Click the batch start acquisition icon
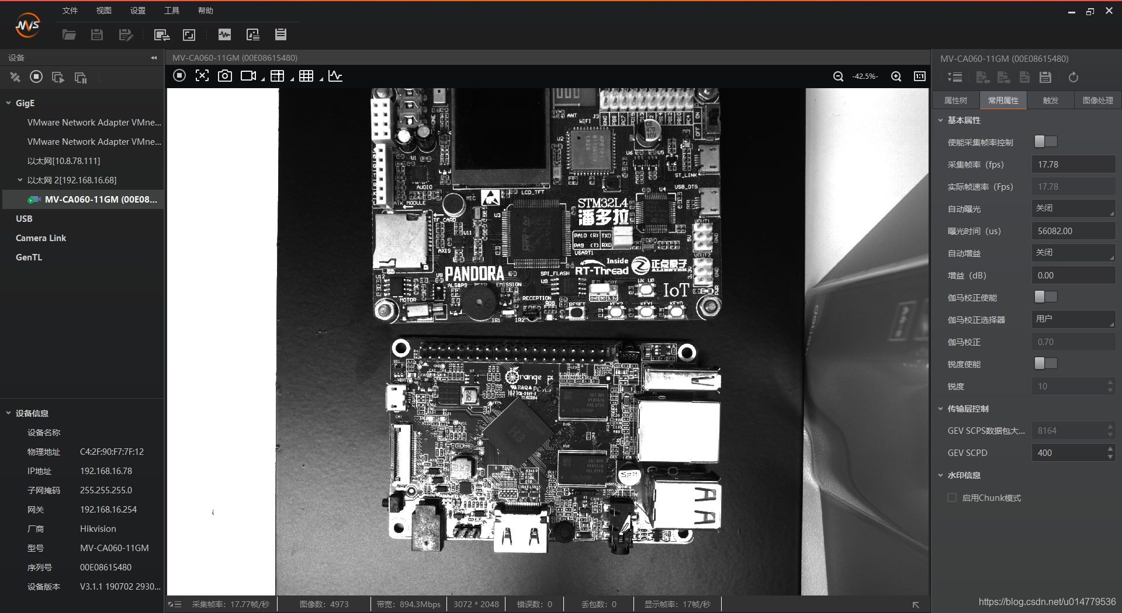The height and width of the screenshot is (613, 1122). [x=58, y=77]
